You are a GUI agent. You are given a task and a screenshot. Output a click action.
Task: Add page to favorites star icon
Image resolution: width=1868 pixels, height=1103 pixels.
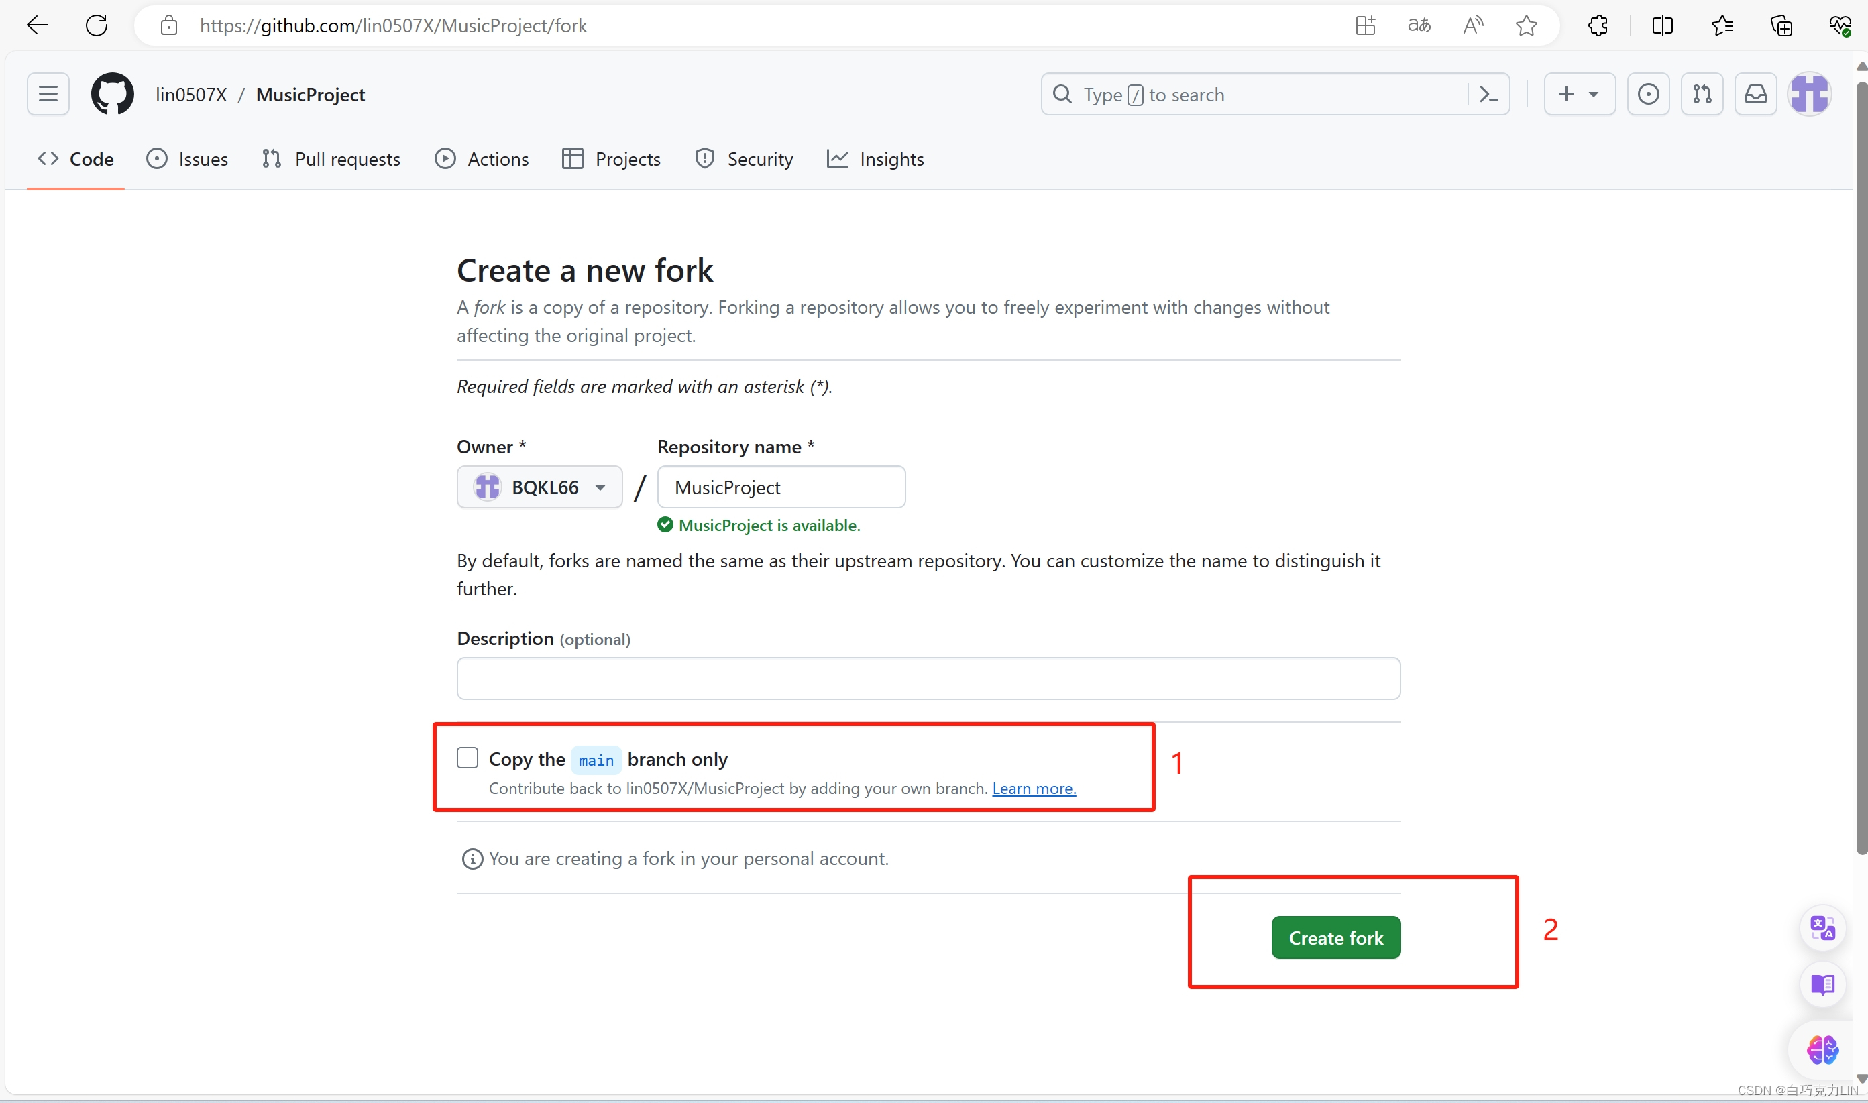pyautogui.click(x=1526, y=25)
